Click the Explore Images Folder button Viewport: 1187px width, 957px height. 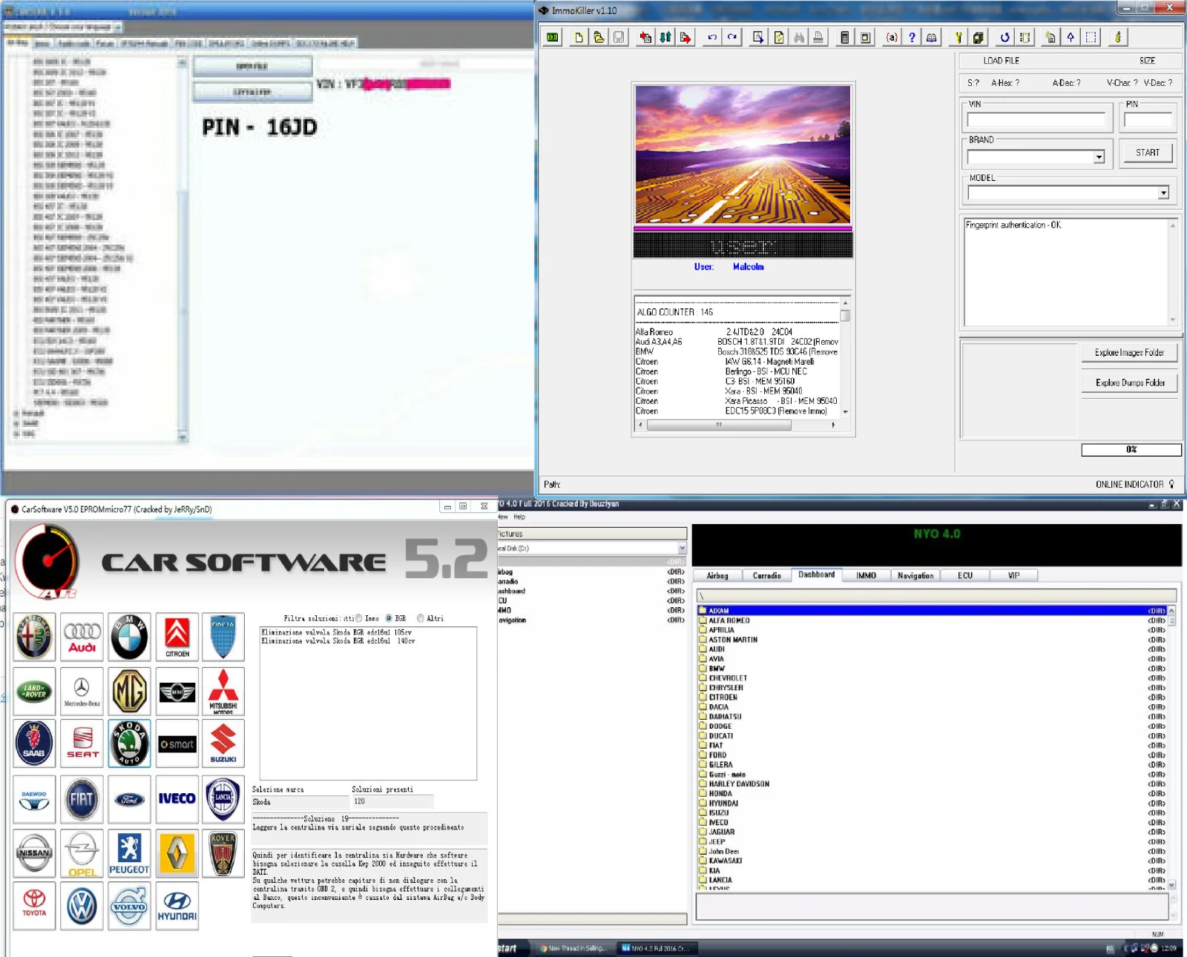[1129, 353]
